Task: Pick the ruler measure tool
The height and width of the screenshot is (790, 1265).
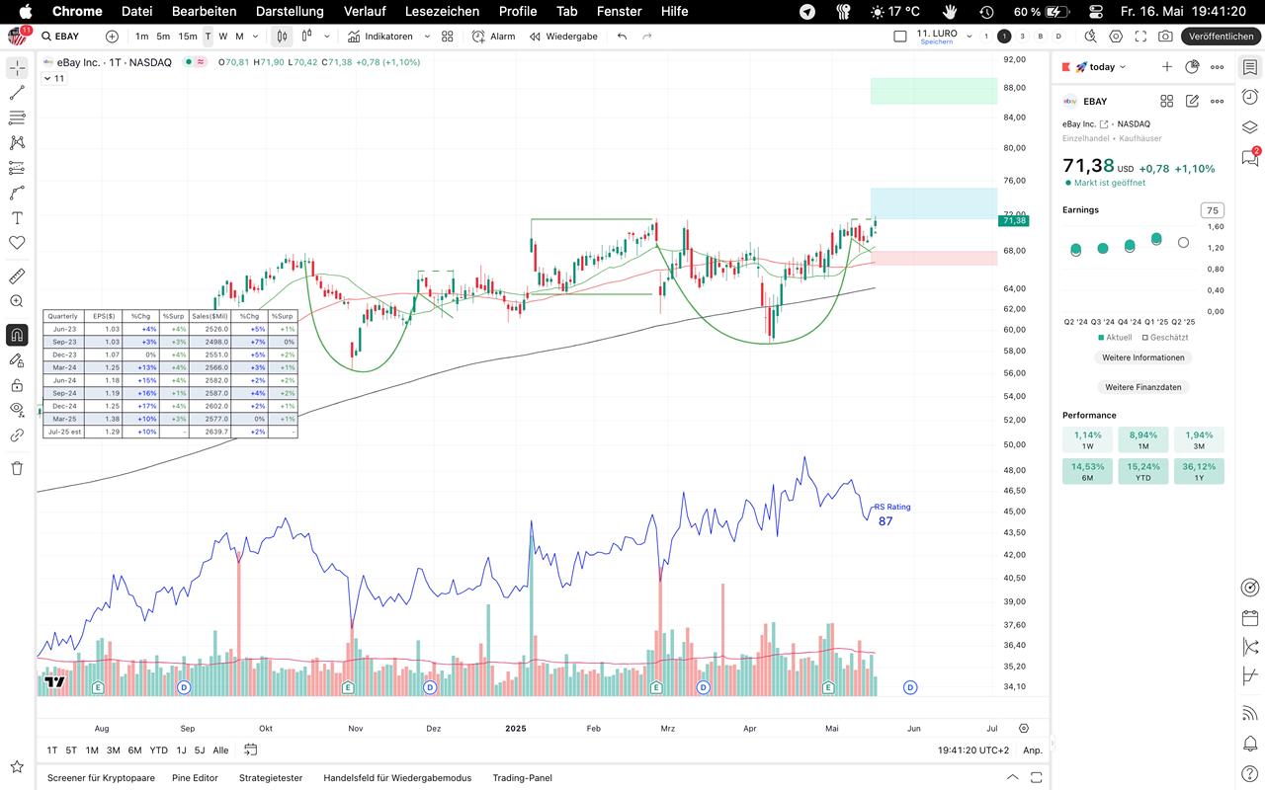Action: click(x=17, y=276)
